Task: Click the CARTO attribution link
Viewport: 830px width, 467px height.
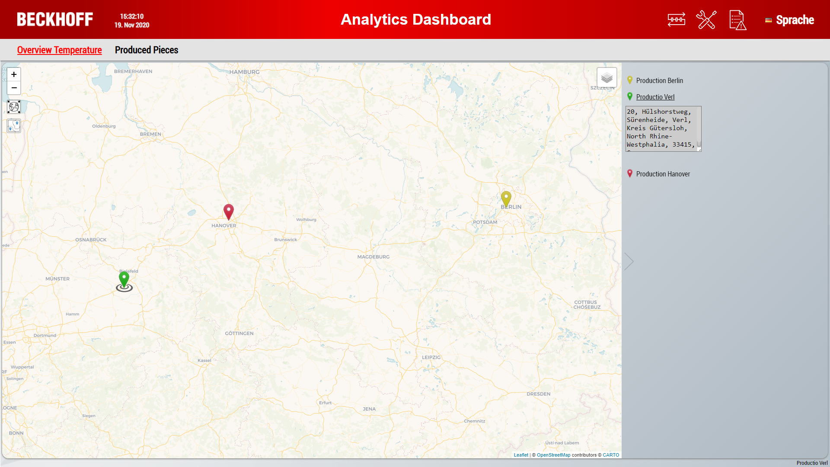Action: [x=611, y=454]
